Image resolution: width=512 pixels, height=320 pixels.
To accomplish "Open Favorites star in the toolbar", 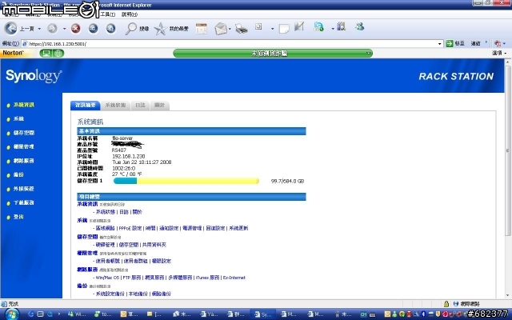I will click(160, 29).
